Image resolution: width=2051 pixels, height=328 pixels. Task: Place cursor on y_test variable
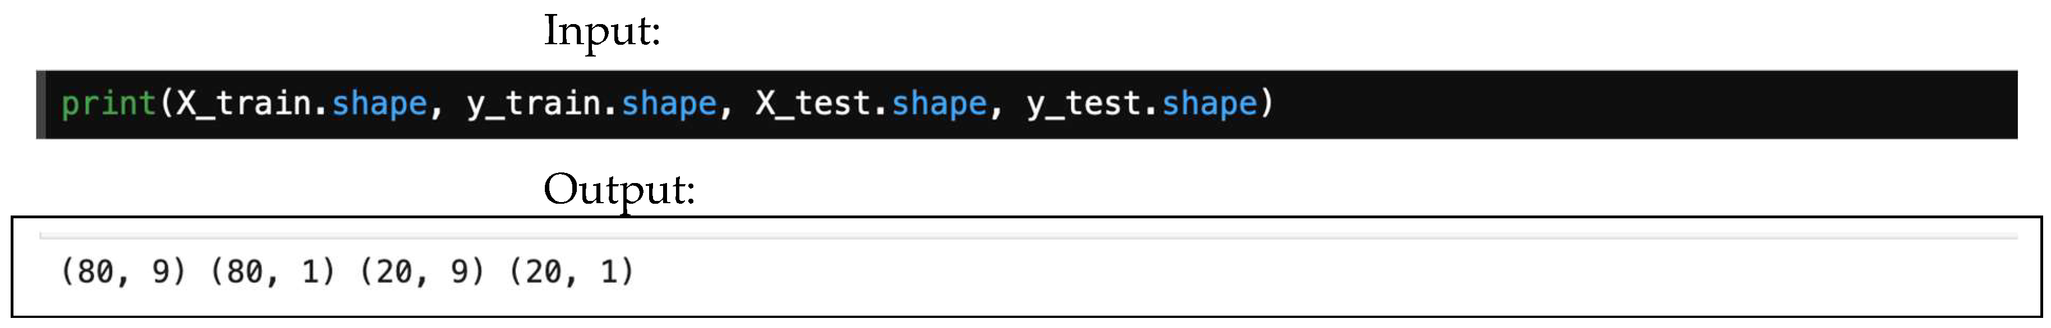click(1084, 104)
